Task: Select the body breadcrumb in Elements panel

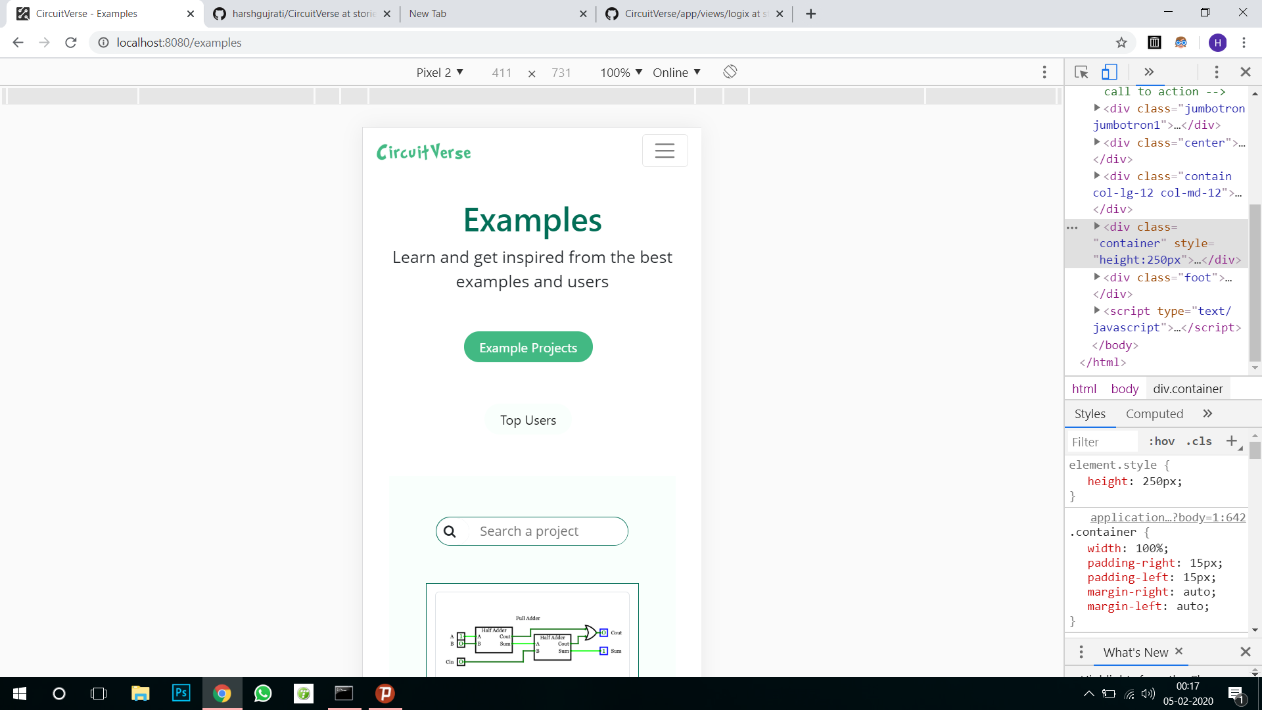Action: pos(1124,389)
